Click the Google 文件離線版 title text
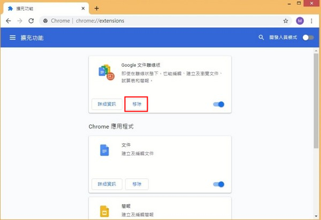This screenshot has width=321, height=220. tap(141, 65)
